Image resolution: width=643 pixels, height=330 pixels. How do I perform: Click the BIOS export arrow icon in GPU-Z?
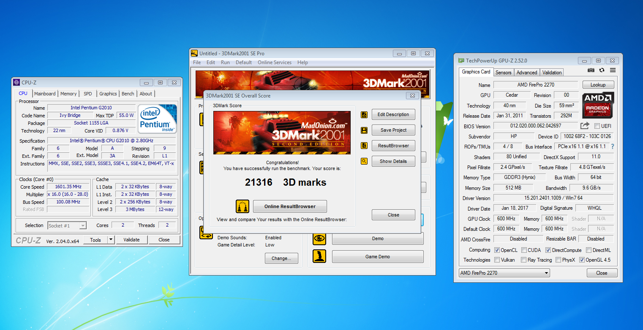(585, 126)
